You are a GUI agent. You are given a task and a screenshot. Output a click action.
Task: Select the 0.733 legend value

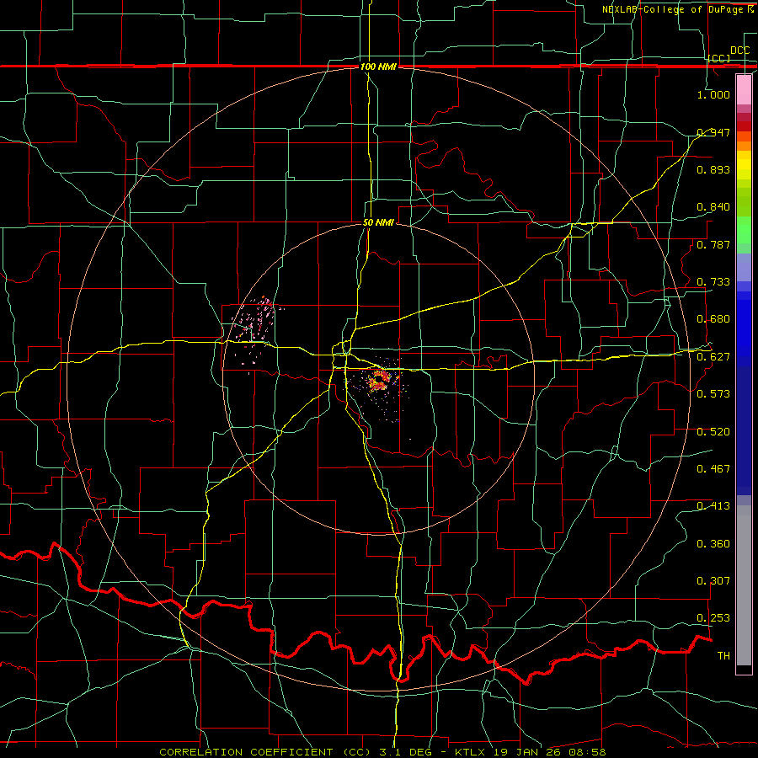click(713, 281)
